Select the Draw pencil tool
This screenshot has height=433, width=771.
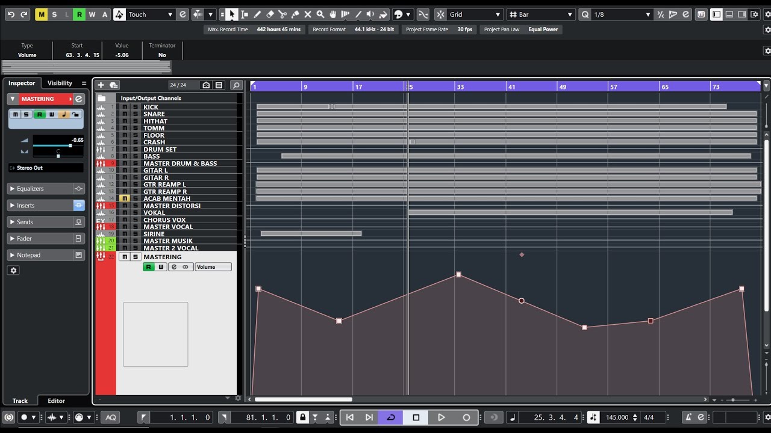coord(257,14)
